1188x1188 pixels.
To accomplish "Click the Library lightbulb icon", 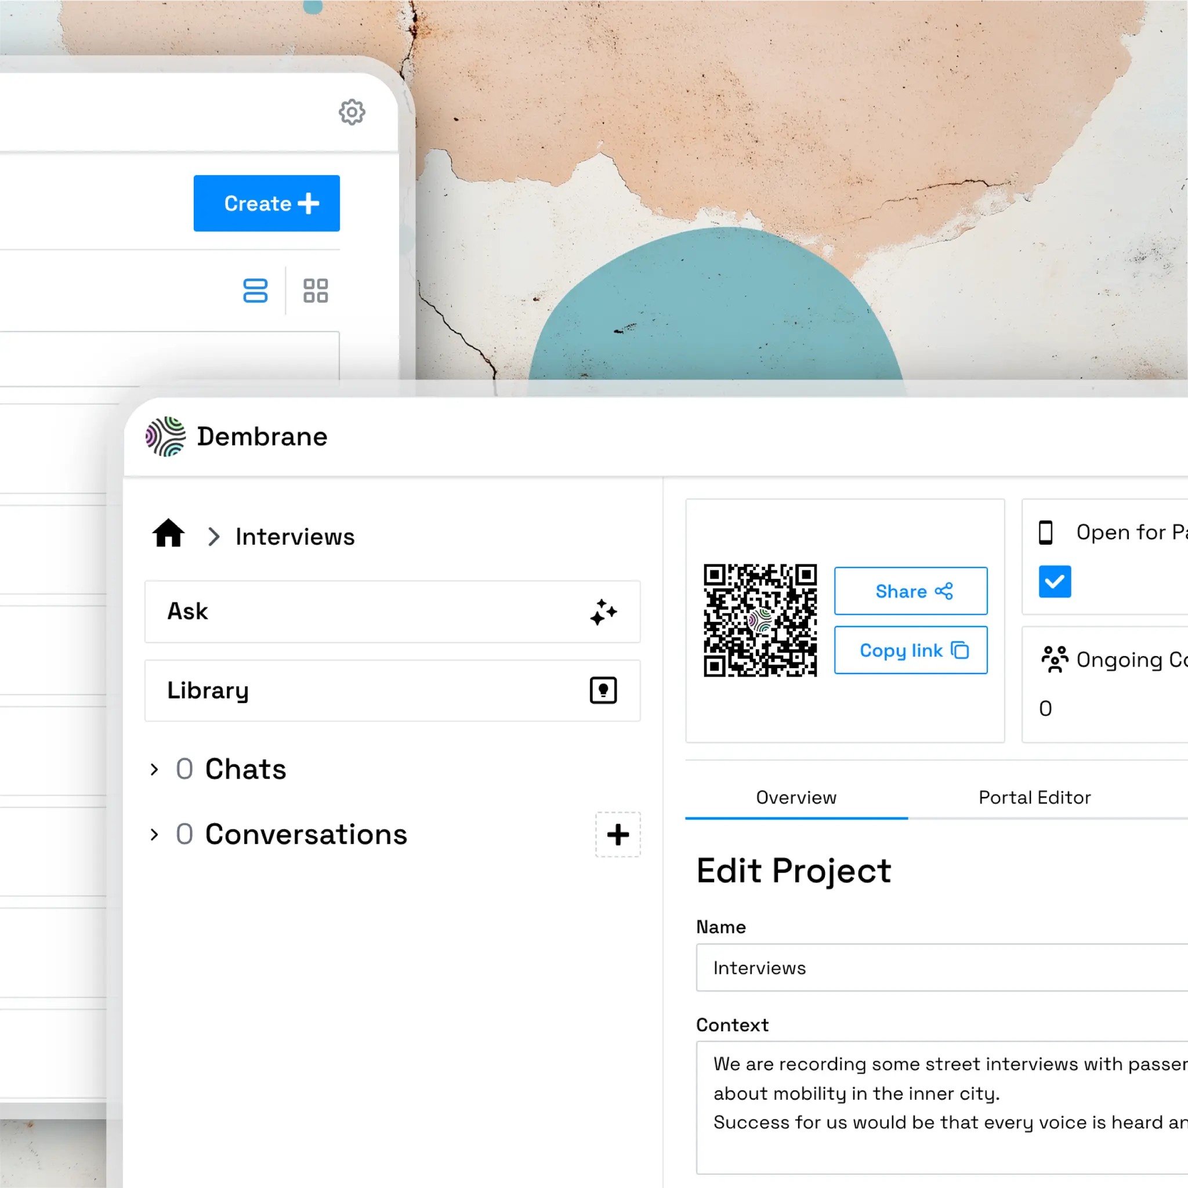I will [603, 690].
